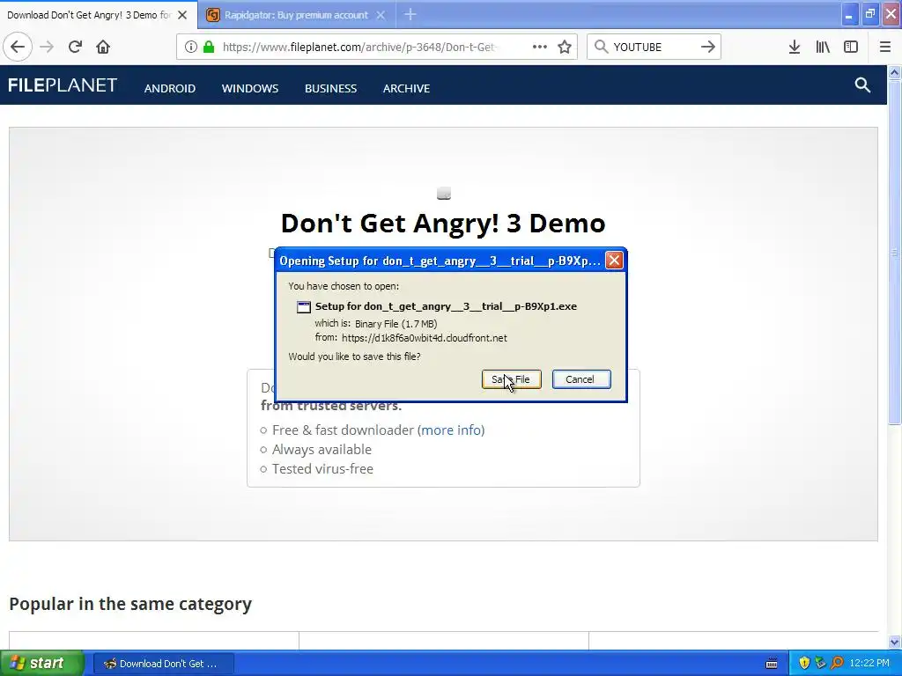Click the FILEPLANET logo

point(63,85)
